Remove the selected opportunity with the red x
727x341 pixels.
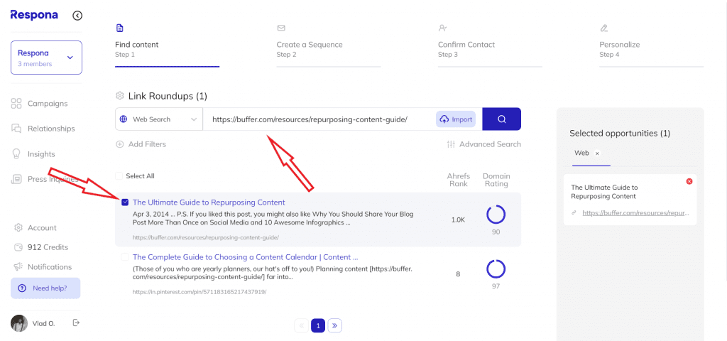point(689,181)
